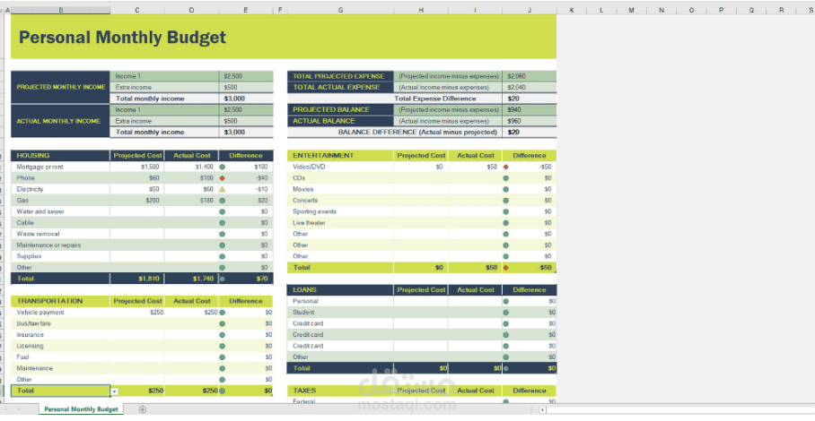
Task: Select the BALANCE DIFFERENCE label cell
Action: click(x=395, y=132)
